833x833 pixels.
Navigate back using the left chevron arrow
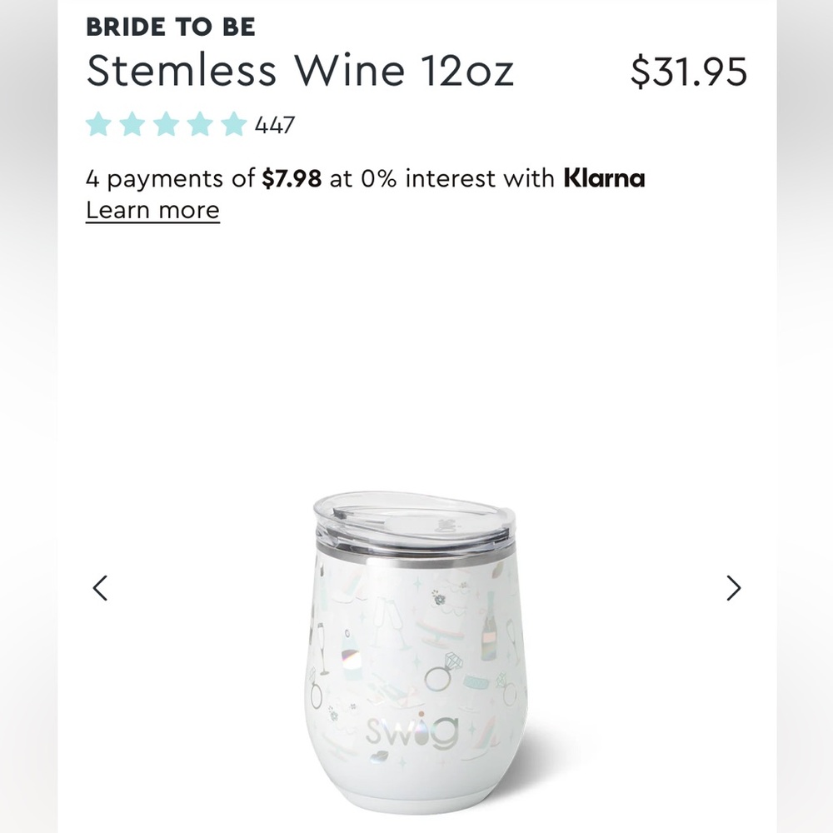(99, 588)
